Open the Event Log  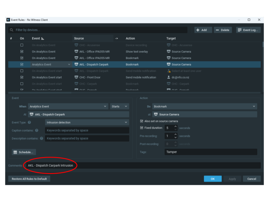click(x=248, y=30)
